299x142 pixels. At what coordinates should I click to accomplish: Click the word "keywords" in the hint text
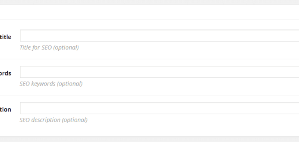point(43,84)
